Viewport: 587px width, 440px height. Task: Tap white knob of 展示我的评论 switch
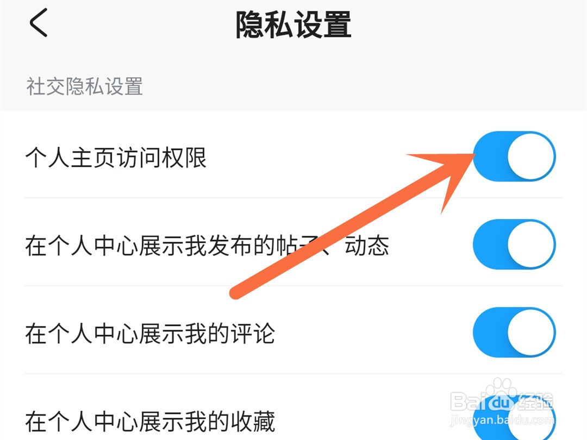tap(531, 332)
